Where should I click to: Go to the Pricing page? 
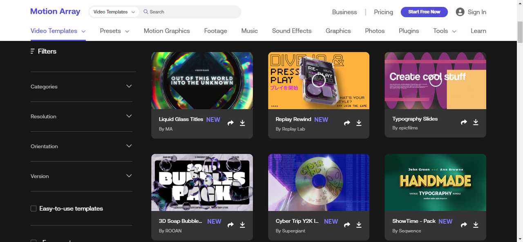[383, 12]
